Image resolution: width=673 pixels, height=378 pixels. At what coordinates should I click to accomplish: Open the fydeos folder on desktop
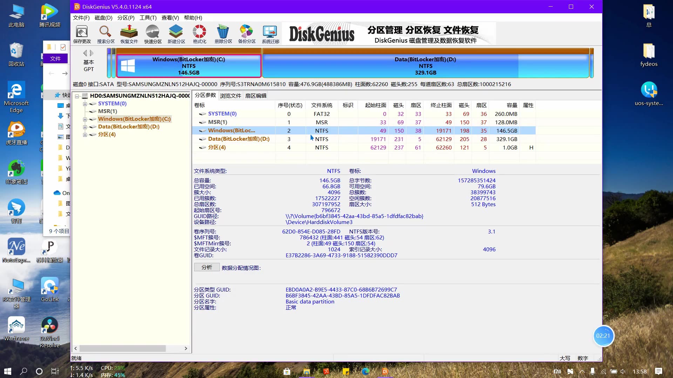tap(649, 55)
